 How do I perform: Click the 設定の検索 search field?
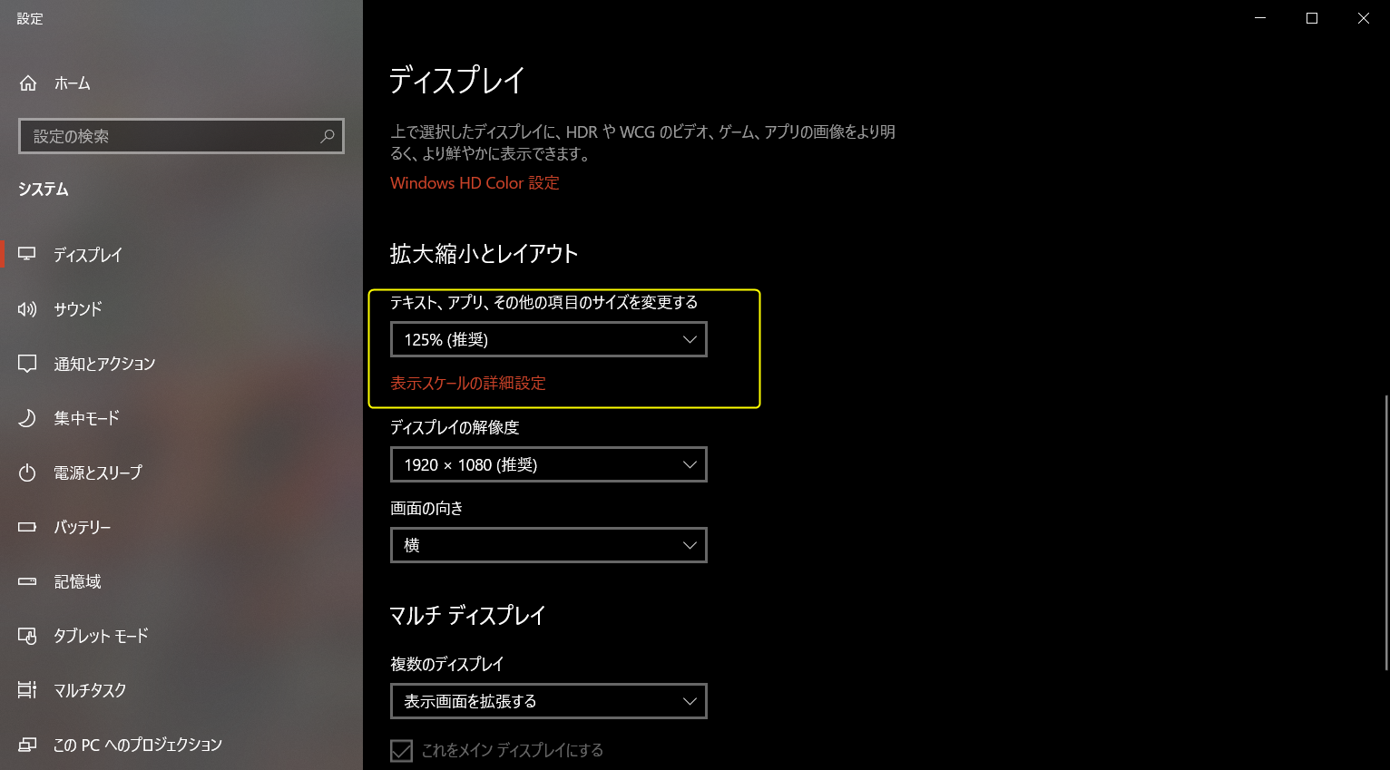click(172, 136)
